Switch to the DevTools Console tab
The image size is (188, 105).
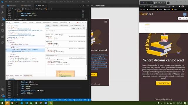click(24, 23)
